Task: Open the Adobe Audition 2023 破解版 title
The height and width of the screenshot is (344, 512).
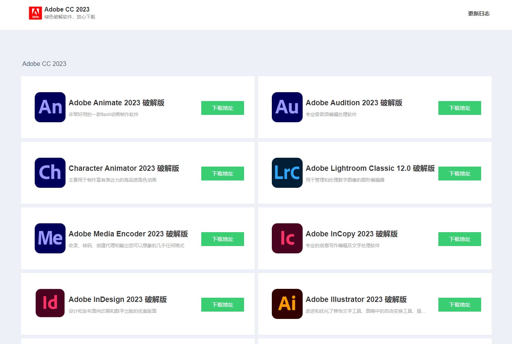Action: click(354, 103)
